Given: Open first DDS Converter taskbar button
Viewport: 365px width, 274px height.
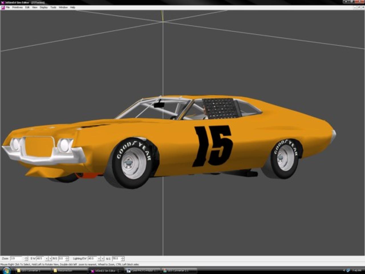Looking at the screenshot, I should [33, 271].
